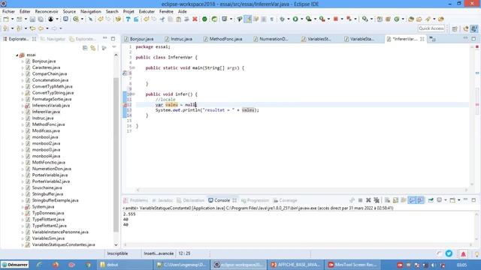Expand the InferenVar.java tree node
The width and height of the screenshot is (481, 270).
(23, 112)
